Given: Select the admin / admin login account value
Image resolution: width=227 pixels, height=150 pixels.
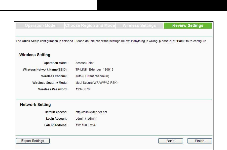Looking at the screenshot, I should (86, 119).
